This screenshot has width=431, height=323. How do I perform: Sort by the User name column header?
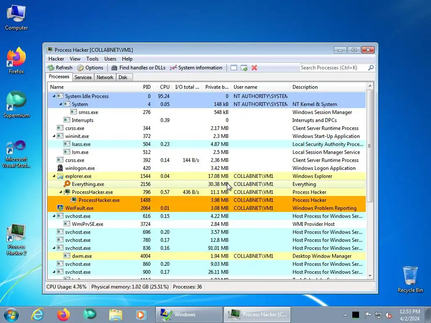point(260,87)
